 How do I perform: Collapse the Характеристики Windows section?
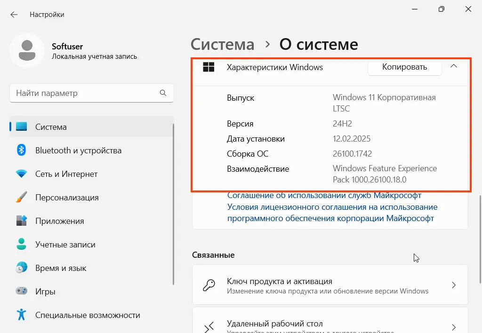coord(454,66)
